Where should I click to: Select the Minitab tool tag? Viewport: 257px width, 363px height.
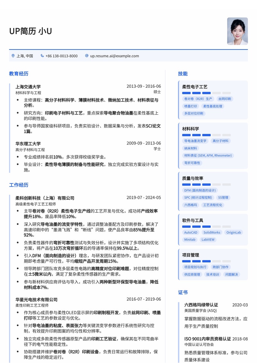point(190,240)
